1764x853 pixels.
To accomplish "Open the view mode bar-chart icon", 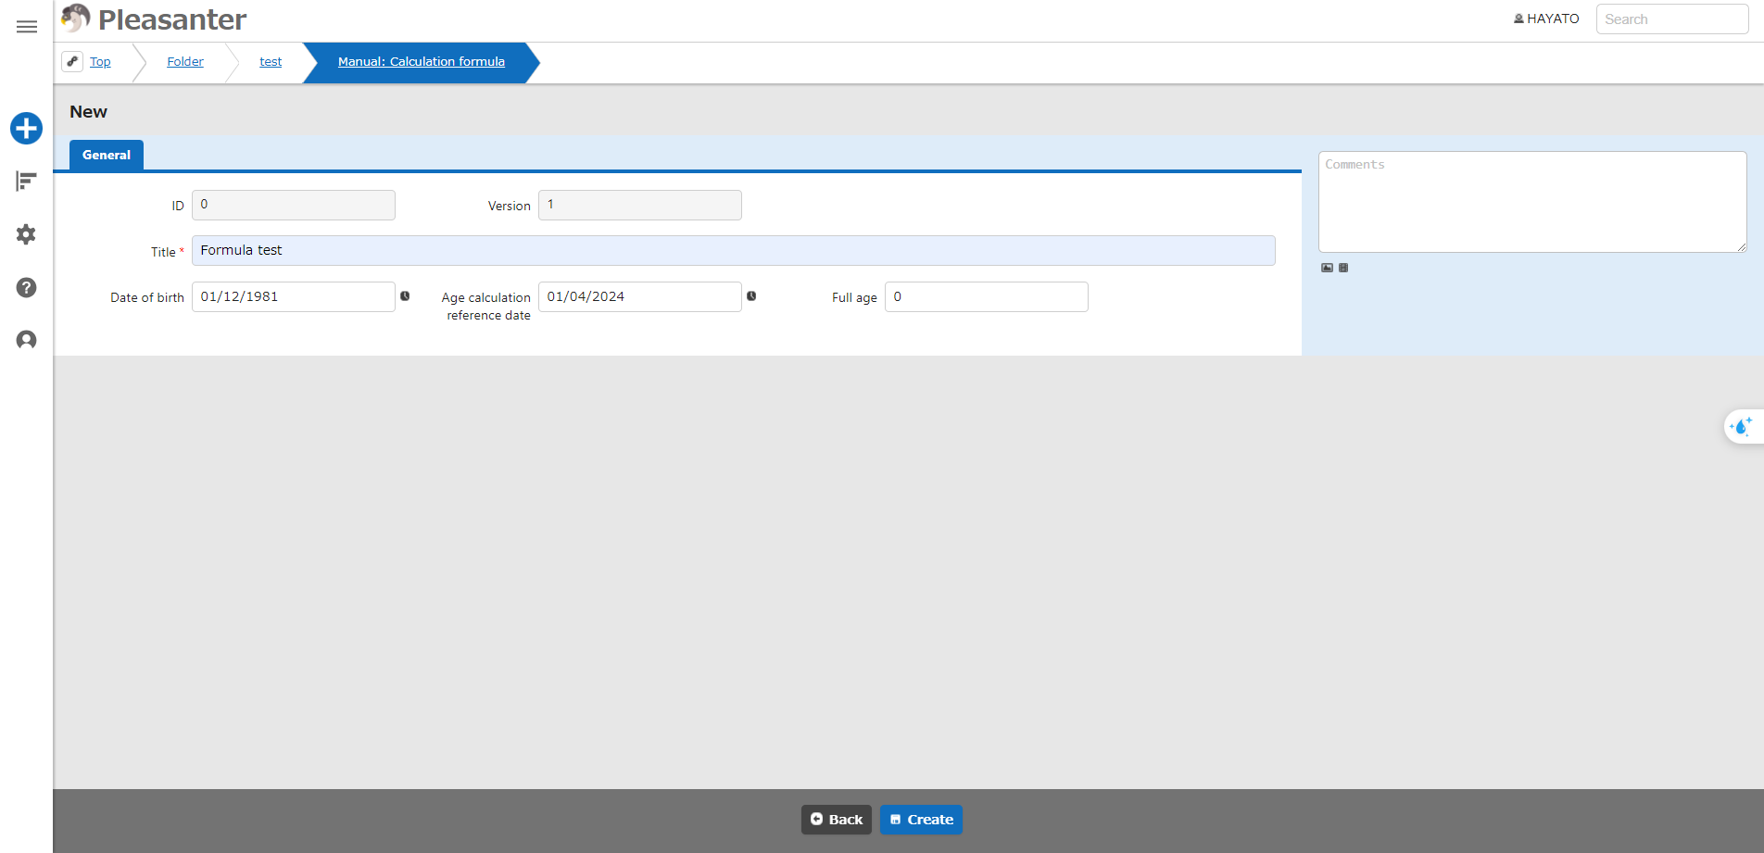I will pos(26,181).
